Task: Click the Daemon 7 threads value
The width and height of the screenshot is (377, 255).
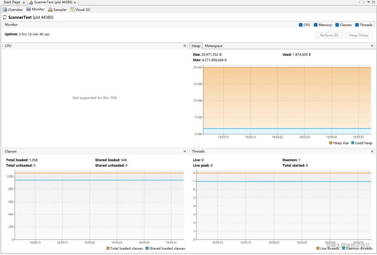Action: pyautogui.click(x=299, y=160)
